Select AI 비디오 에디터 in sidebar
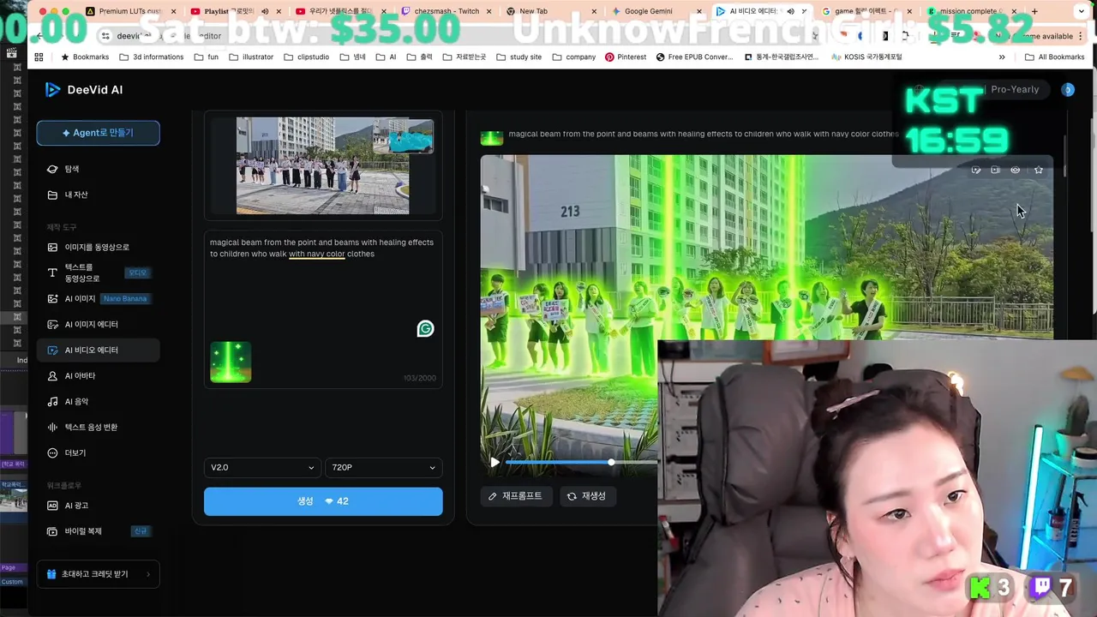 pos(99,350)
